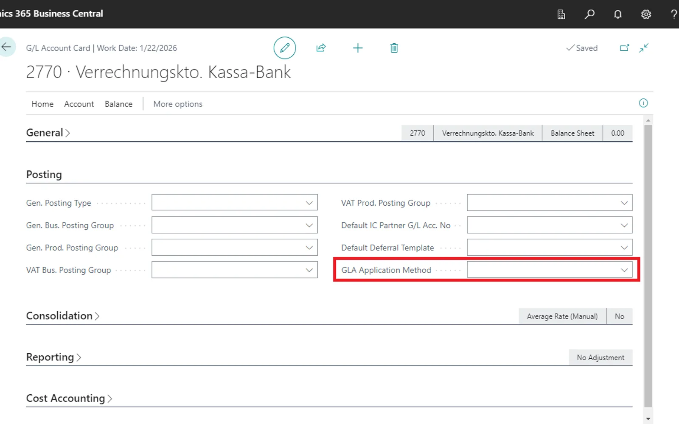This screenshot has width=679, height=424.
Task: Click the vertical scrollbar thumb
Action: (648, 266)
